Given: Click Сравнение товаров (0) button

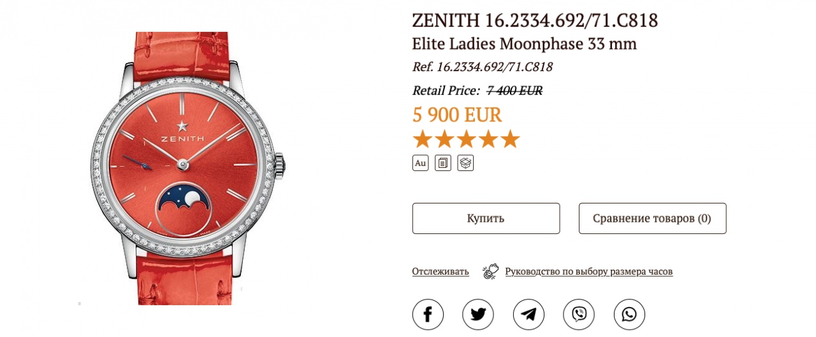Looking at the screenshot, I should coord(652,218).
